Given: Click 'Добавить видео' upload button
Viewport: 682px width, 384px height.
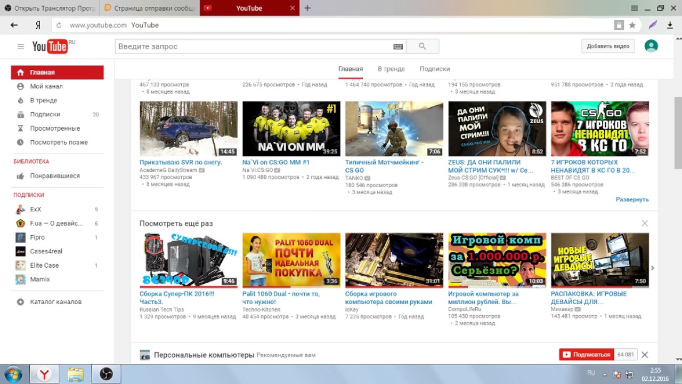Looking at the screenshot, I should tap(608, 46).
